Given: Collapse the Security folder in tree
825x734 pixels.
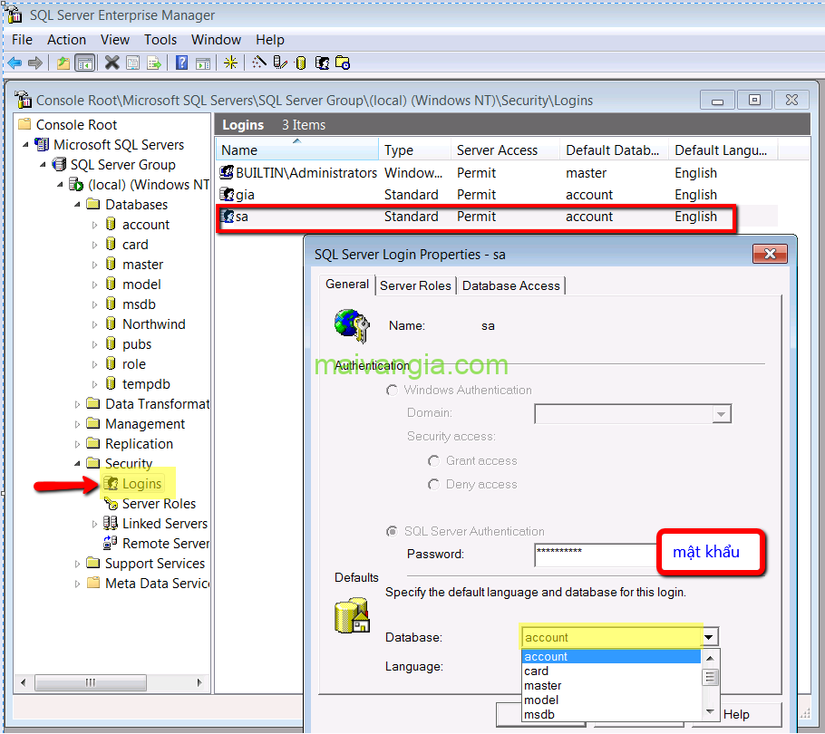Looking at the screenshot, I should [78, 464].
